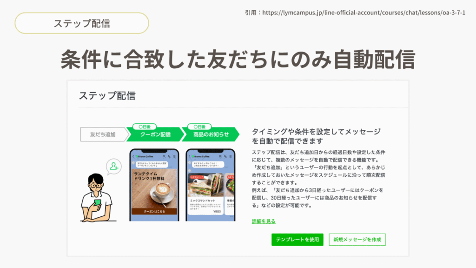Click the 新規メッセージを作成 button
This screenshot has width=476, height=268.
[357, 240]
